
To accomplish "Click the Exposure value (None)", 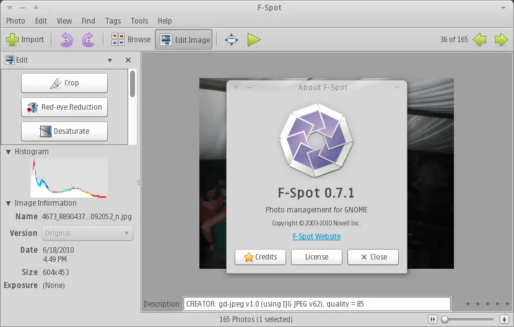I will click(x=54, y=286).
